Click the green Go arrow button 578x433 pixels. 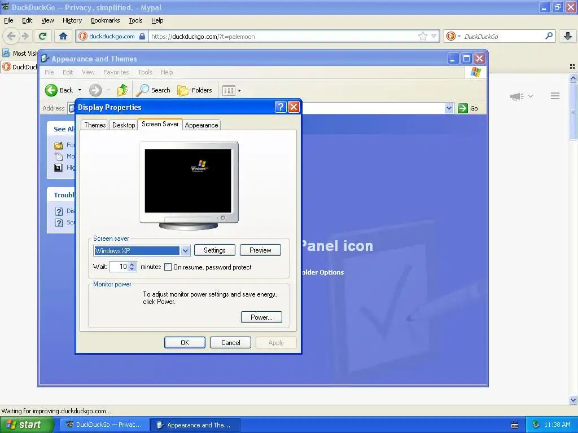(x=463, y=108)
